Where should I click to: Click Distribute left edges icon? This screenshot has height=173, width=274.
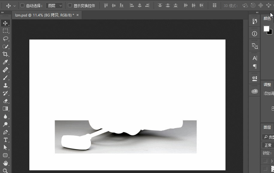(x=186, y=6)
